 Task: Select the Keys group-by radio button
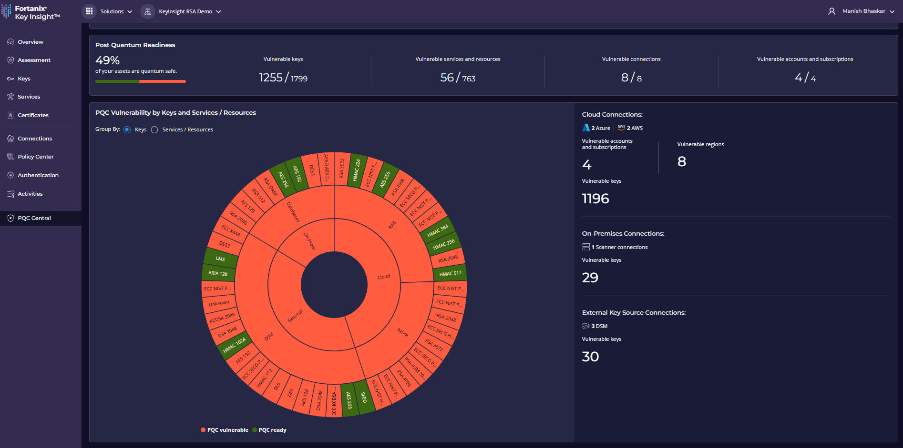(127, 130)
